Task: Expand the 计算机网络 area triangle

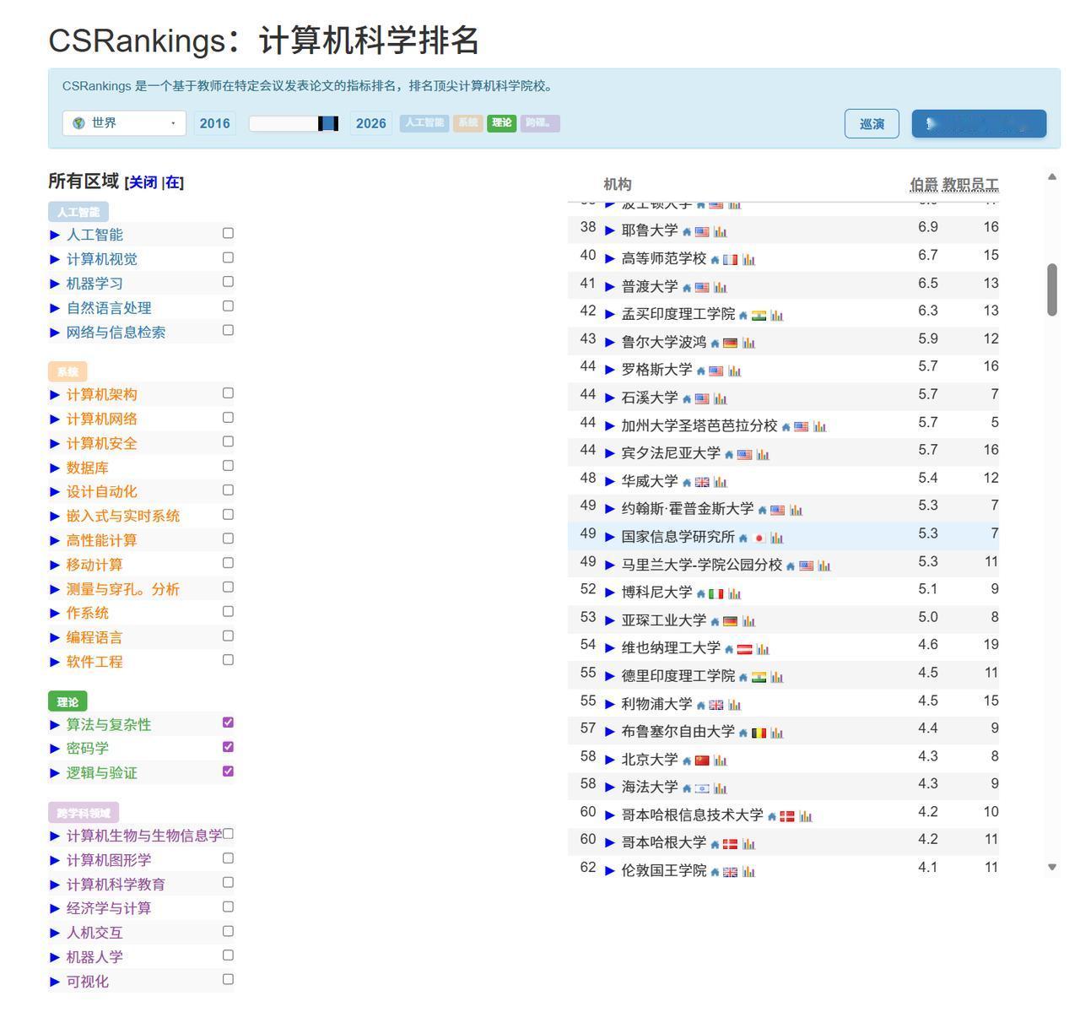Action: coord(55,419)
